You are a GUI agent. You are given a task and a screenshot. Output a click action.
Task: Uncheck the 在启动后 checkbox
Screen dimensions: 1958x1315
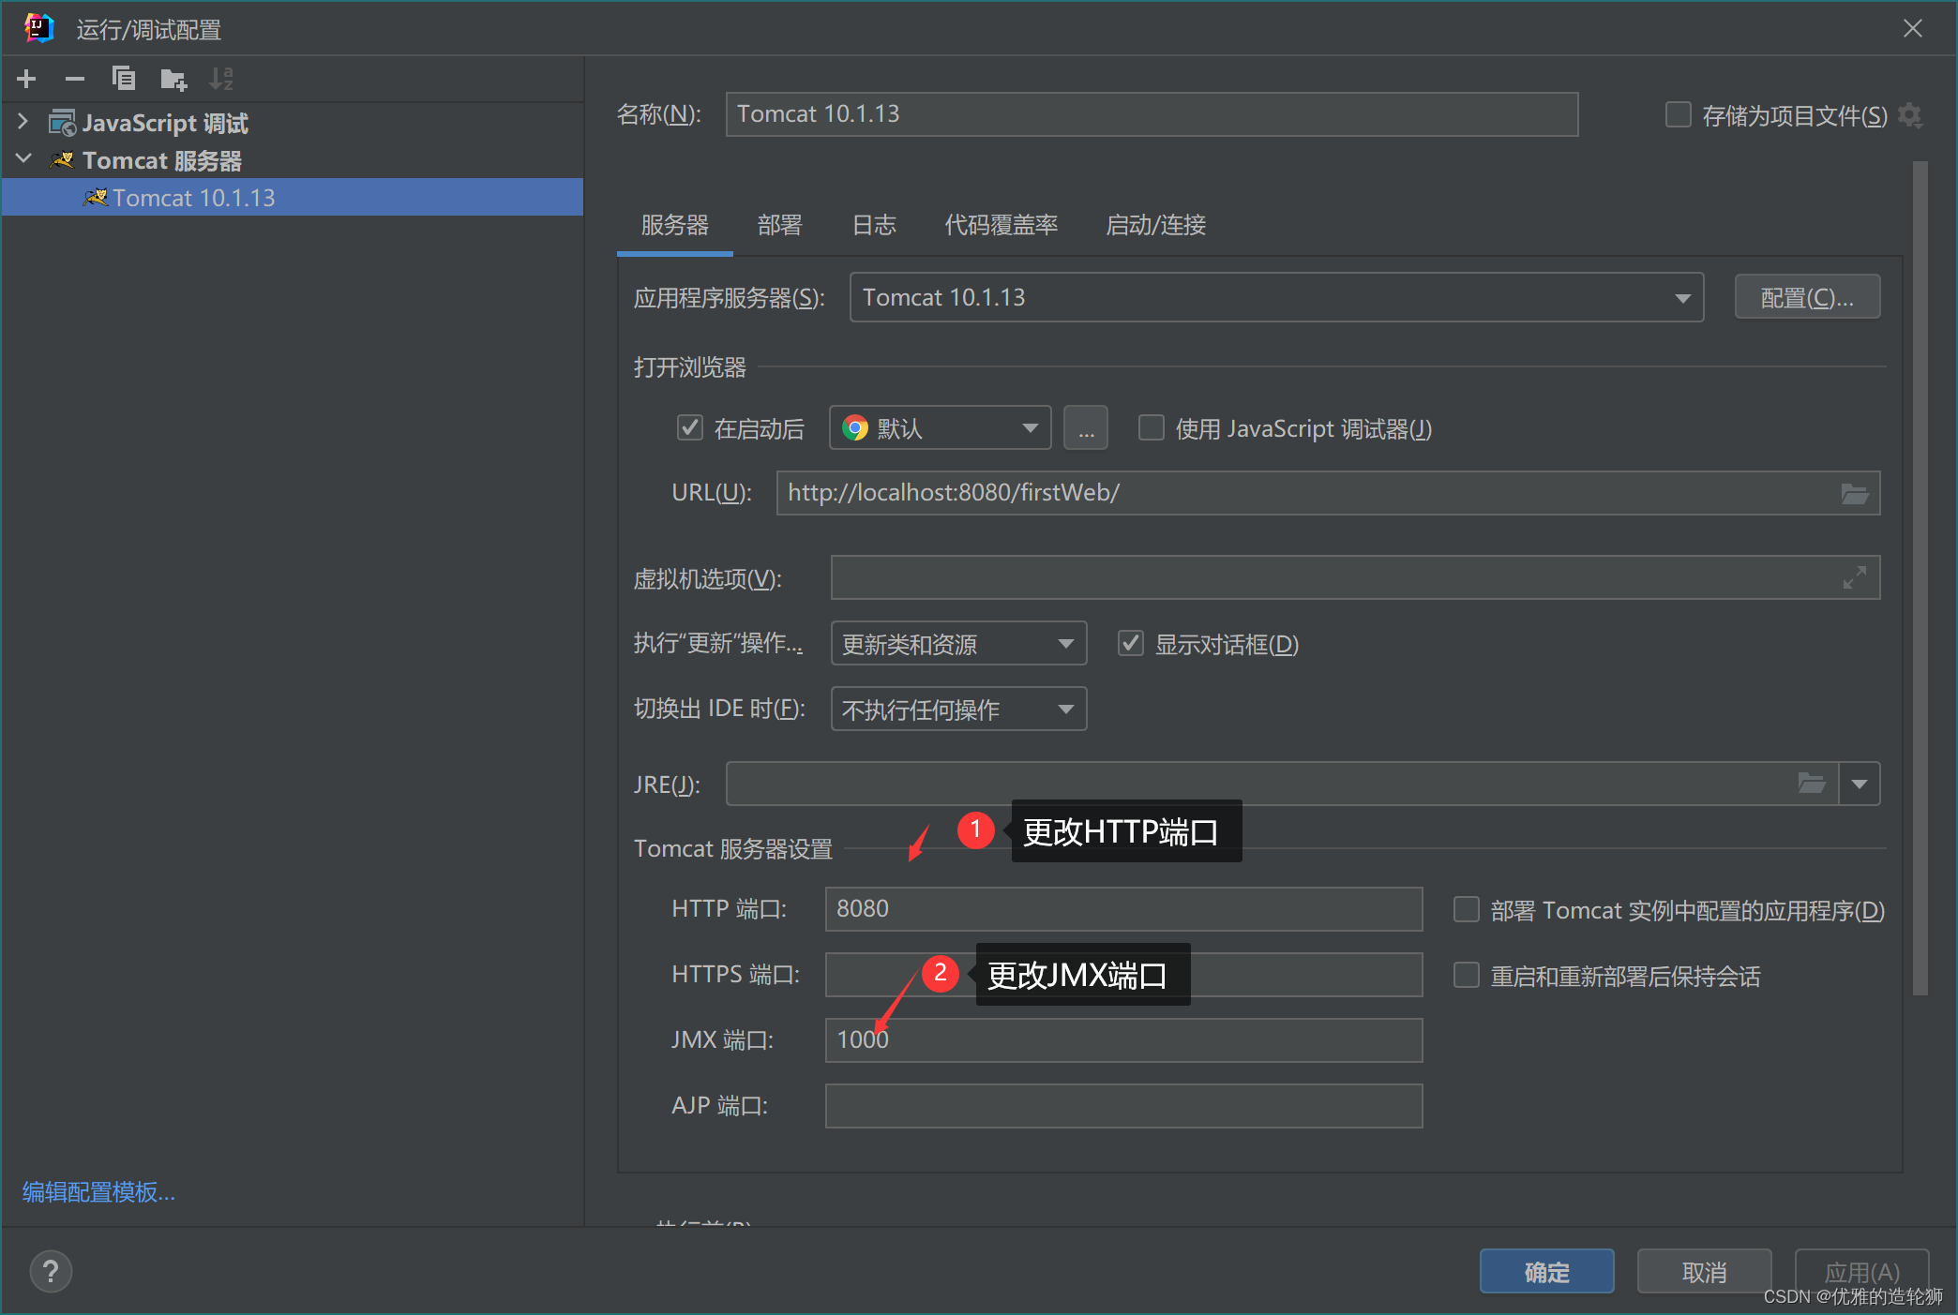(690, 428)
